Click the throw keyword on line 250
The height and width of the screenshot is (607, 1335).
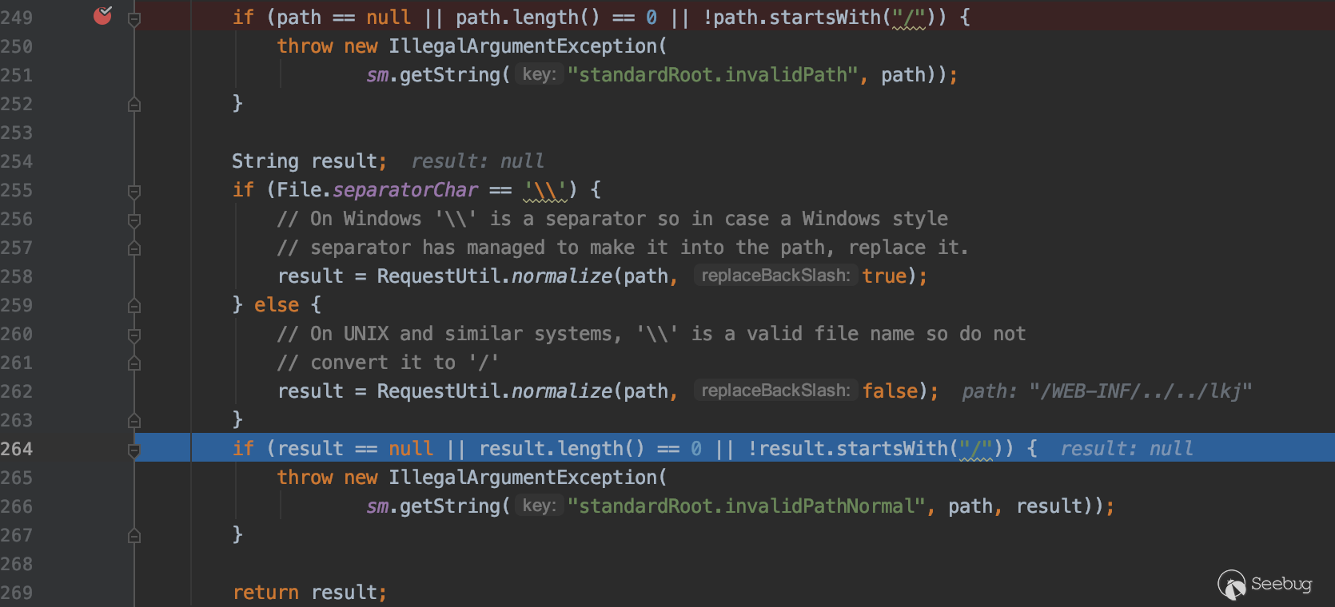(x=305, y=46)
